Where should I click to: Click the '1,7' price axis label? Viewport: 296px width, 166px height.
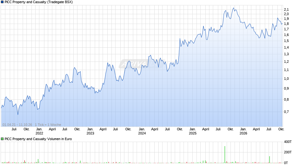286,29
